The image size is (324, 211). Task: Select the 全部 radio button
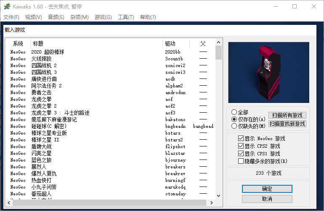pyautogui.click(x=234, y=112)
